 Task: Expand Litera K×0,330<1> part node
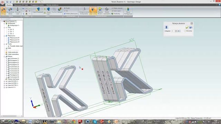(x=4, y=81)
